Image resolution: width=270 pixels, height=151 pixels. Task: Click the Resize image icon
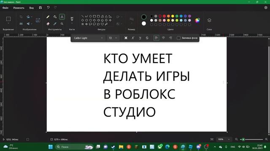tap(38, 20)
